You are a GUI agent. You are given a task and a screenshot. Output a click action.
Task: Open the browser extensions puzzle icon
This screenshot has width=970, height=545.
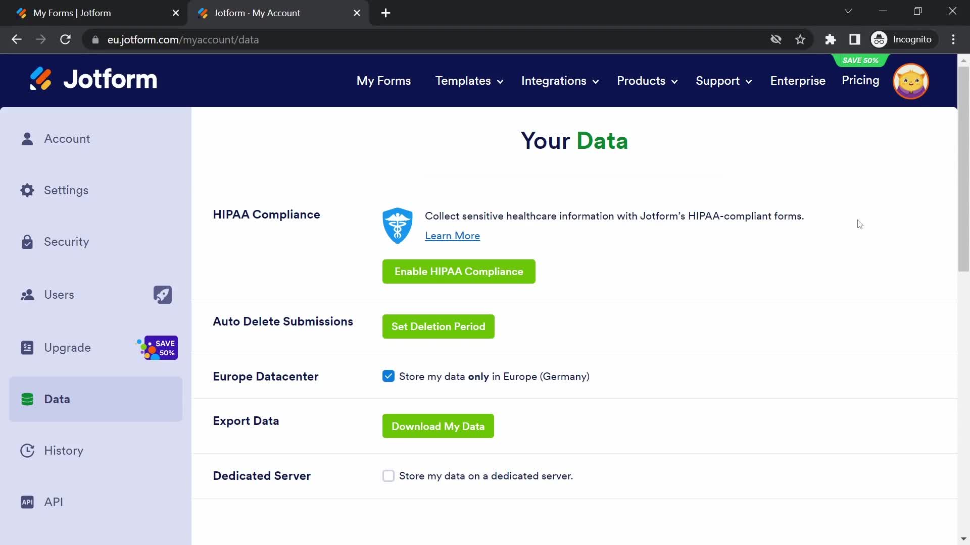pos(831,39)
